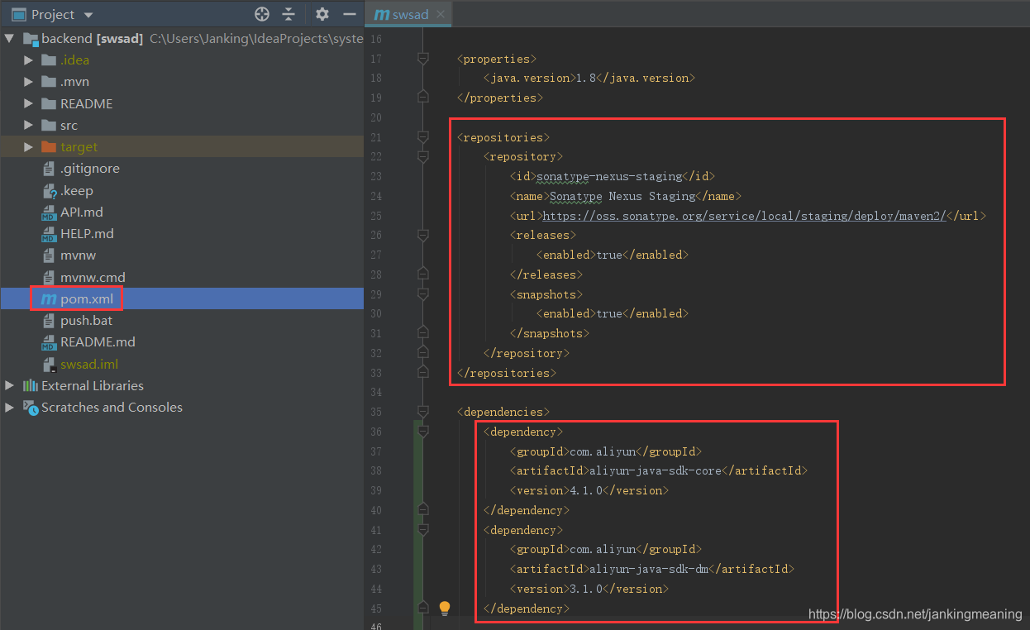Screen dimensions: 1030x630
Task: Switch to the swsad editor tab
Action: [409, 14]
